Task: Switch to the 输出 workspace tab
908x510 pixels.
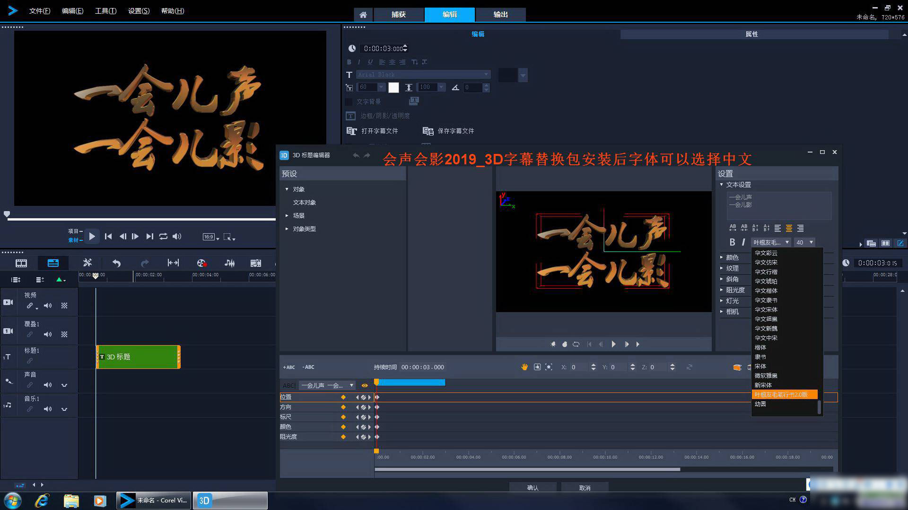Action: pos(500,15)
